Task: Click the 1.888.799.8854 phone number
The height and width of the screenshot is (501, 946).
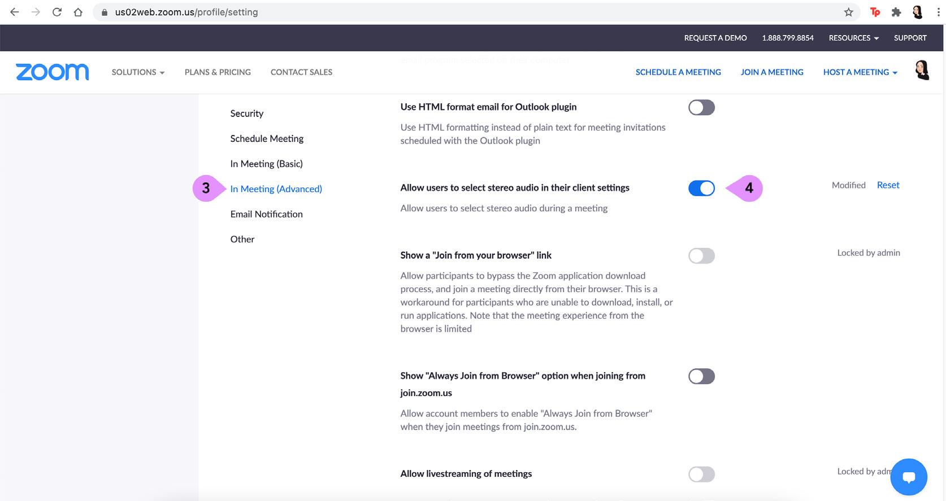Action: tap(788, 38)
